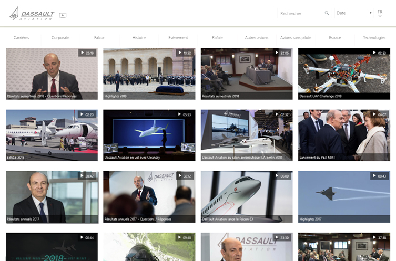Viewport: 396px width, 261px height.
Task: Open the Date sort dropdown
Action: 354,13
